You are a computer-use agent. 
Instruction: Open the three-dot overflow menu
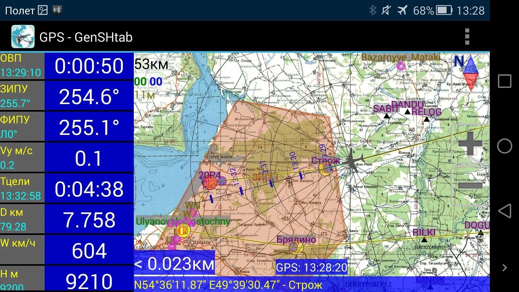pyautogui.click(x=467, y=36)
